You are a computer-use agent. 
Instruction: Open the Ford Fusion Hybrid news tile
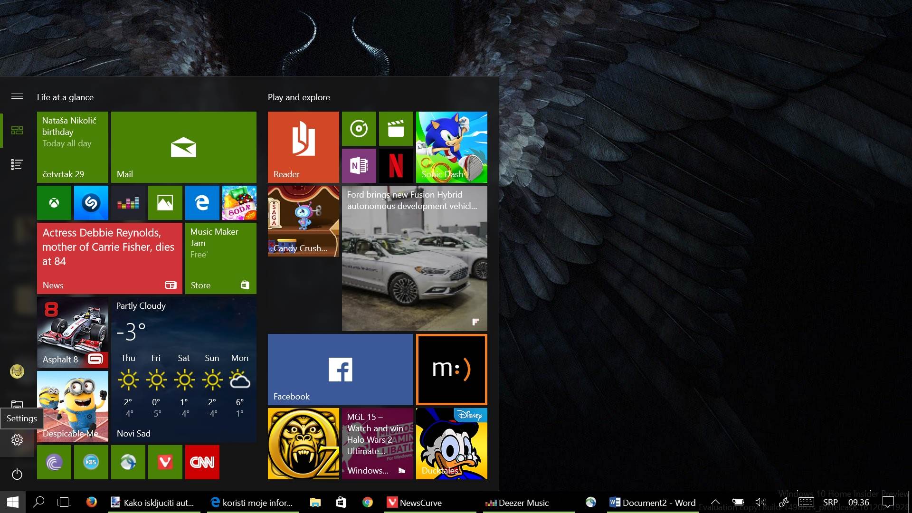(414, 258)
